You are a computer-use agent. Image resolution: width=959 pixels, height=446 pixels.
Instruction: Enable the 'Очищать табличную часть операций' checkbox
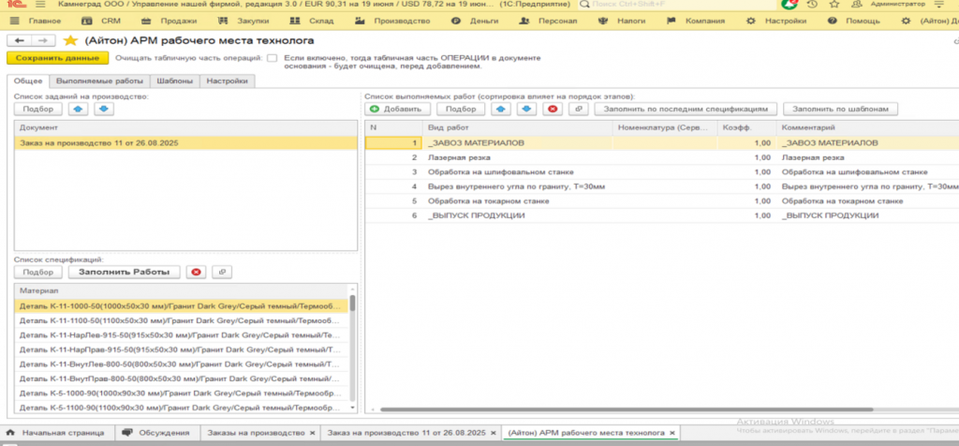[272, 58]
